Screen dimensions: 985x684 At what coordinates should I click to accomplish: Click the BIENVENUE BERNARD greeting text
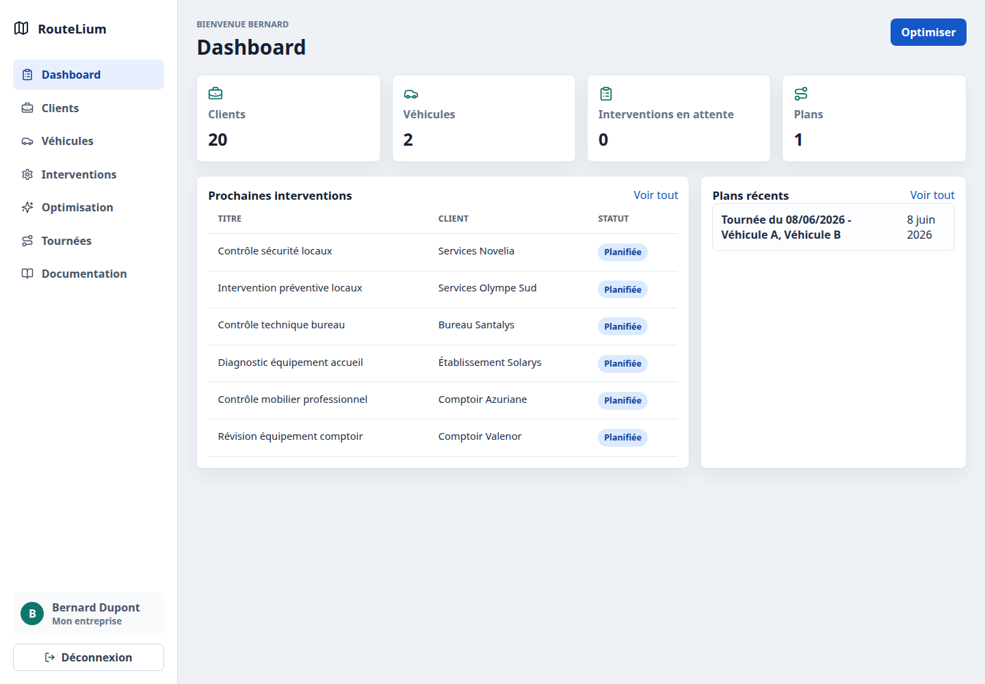243,25
